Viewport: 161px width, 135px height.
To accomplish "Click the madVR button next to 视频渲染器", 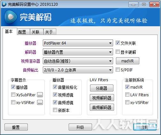I will (x=127, y=61).
